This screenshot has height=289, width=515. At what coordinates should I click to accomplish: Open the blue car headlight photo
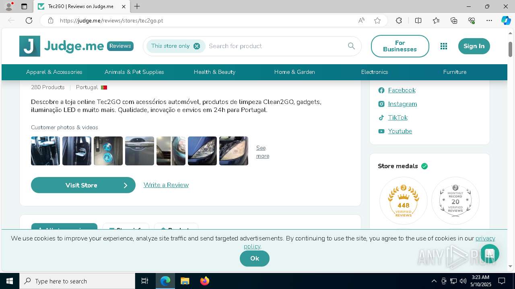[x=202, y=151]
